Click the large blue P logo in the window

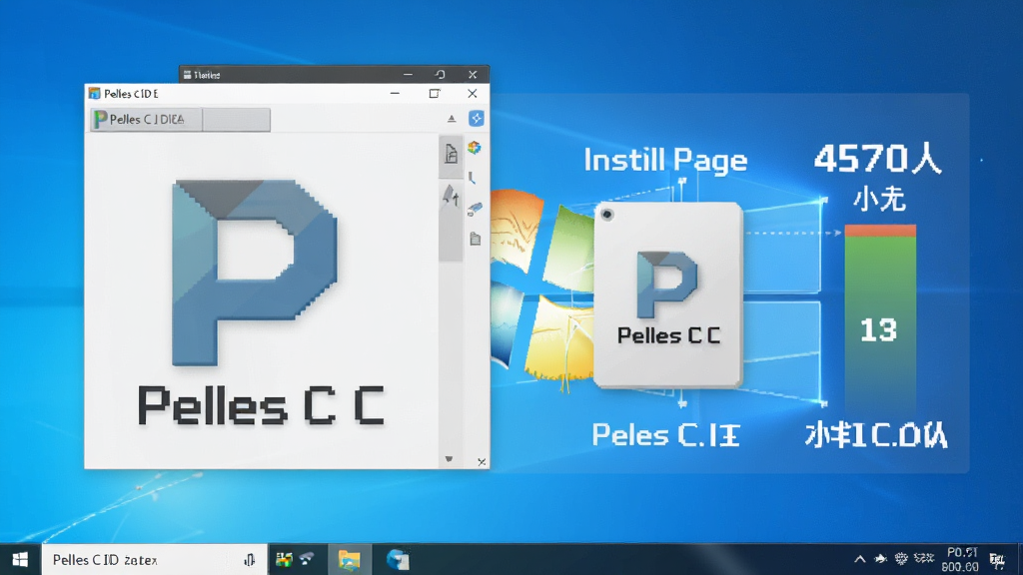coord(255,273)
